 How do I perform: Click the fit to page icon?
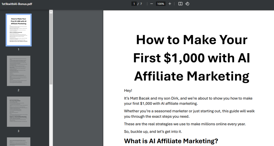[180, 4]
